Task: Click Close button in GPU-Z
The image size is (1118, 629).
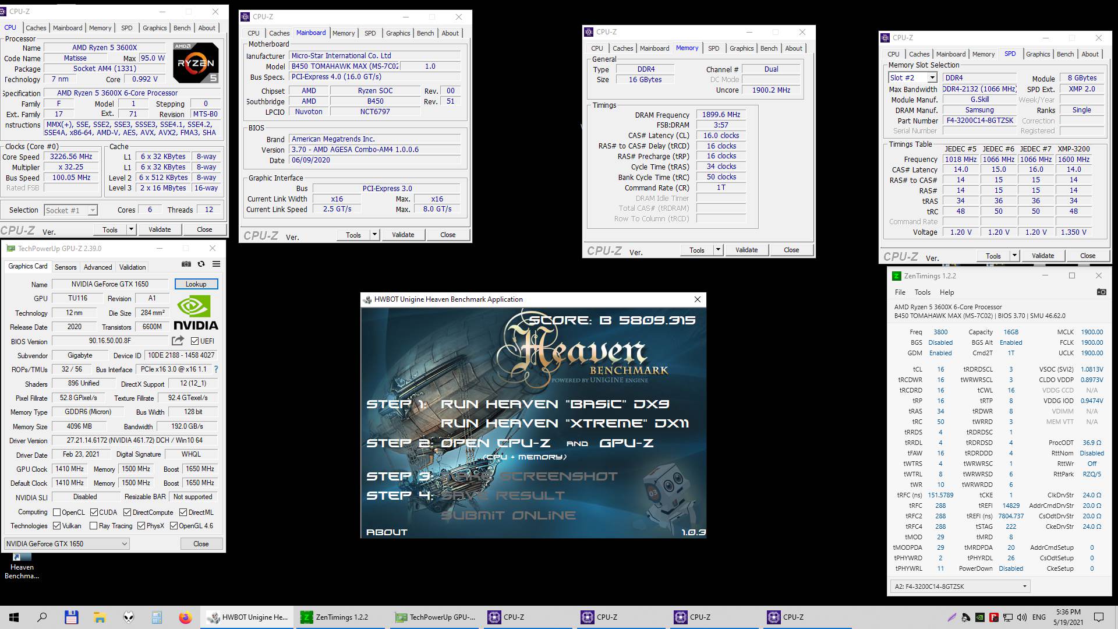Action: [x=201, y=544]
